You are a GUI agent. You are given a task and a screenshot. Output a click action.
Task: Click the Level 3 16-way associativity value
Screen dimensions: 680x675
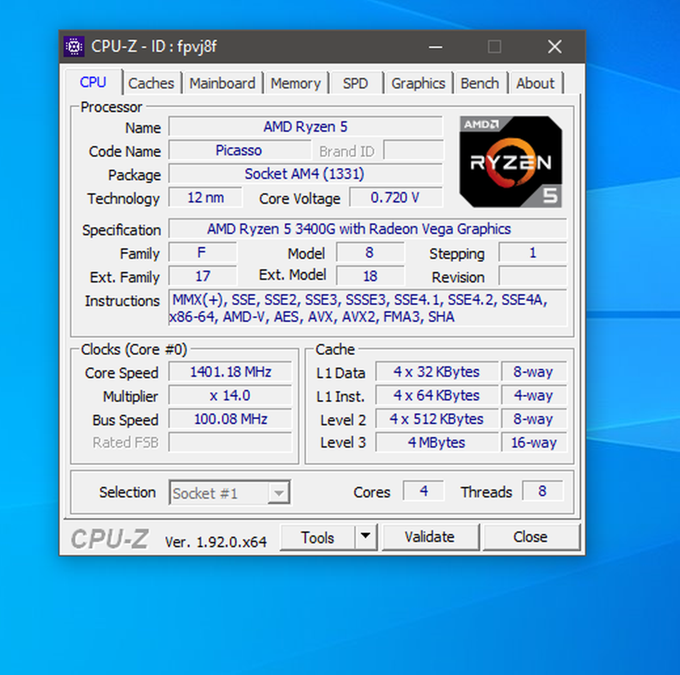pos(534,442)
